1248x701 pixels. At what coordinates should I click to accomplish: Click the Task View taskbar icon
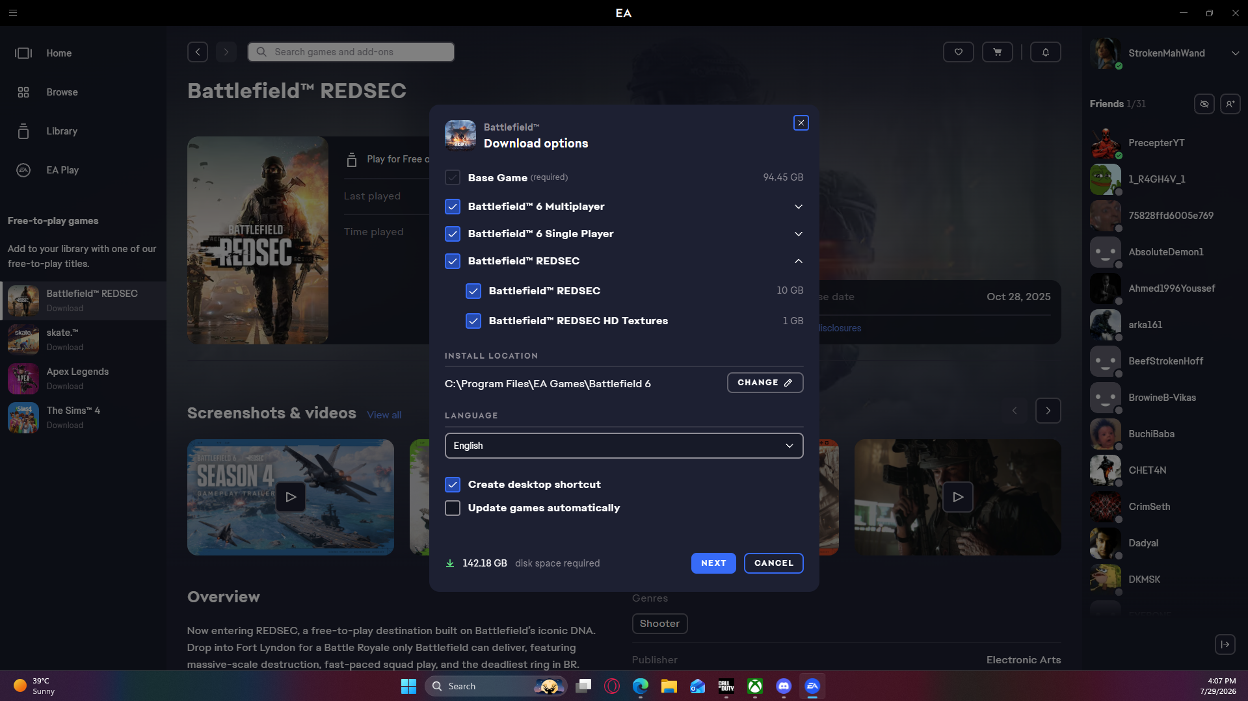coord(583,686)
